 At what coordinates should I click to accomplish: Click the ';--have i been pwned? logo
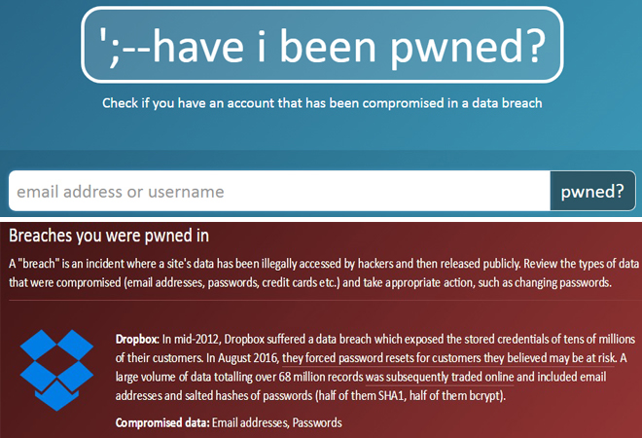(321, 44)
